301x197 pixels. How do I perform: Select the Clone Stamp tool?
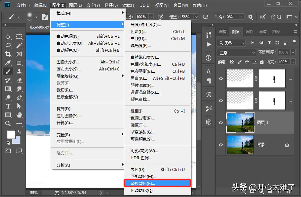click(20, 72)
